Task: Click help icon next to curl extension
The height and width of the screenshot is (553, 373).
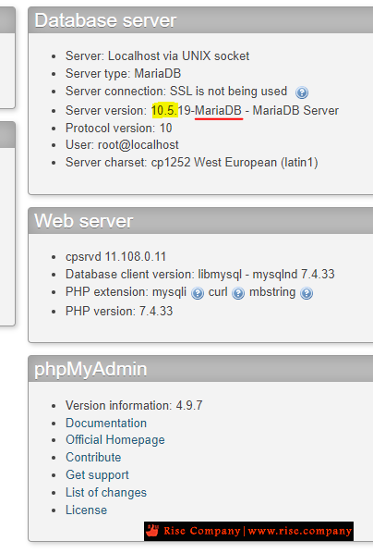Action: tap(238, 293)
